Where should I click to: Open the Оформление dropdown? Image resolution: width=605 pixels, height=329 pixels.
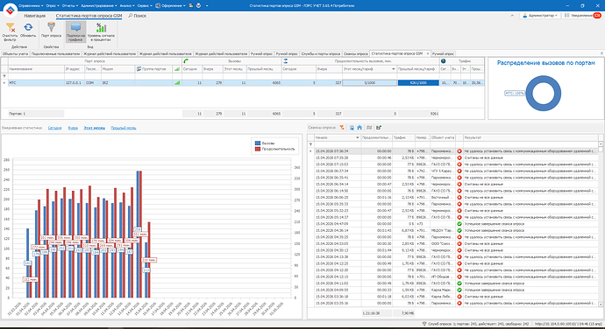pos(170,6)
